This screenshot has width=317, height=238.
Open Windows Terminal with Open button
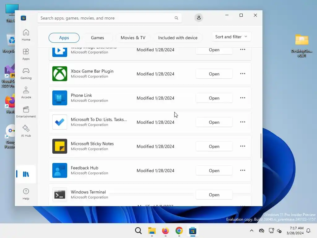(214, 195)
